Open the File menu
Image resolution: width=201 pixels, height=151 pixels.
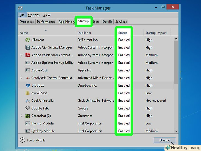[22, 15]
